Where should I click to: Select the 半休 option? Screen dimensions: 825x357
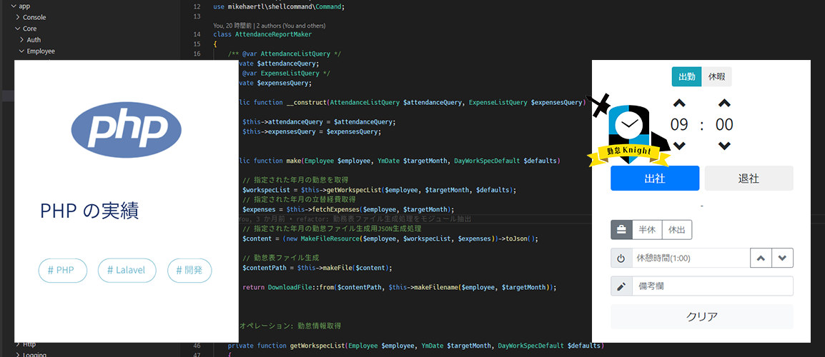point(647,229)
